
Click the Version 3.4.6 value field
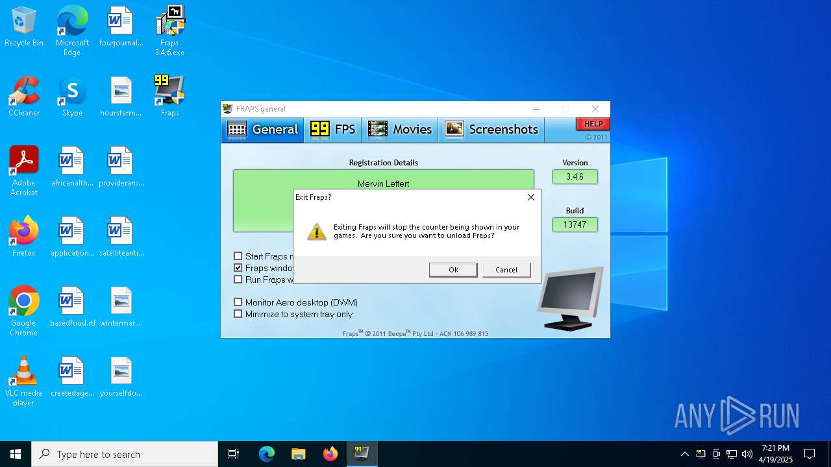(x=575, y=176)
